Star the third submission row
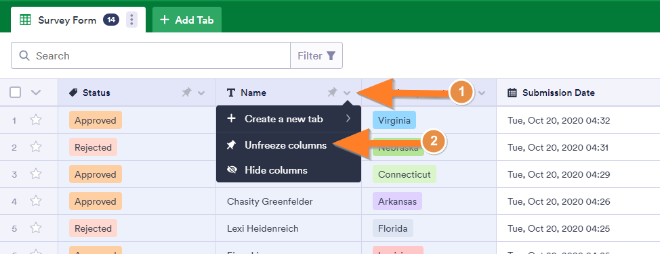The image size is (660, 254). pyautogui.click(x=36, y=174)
